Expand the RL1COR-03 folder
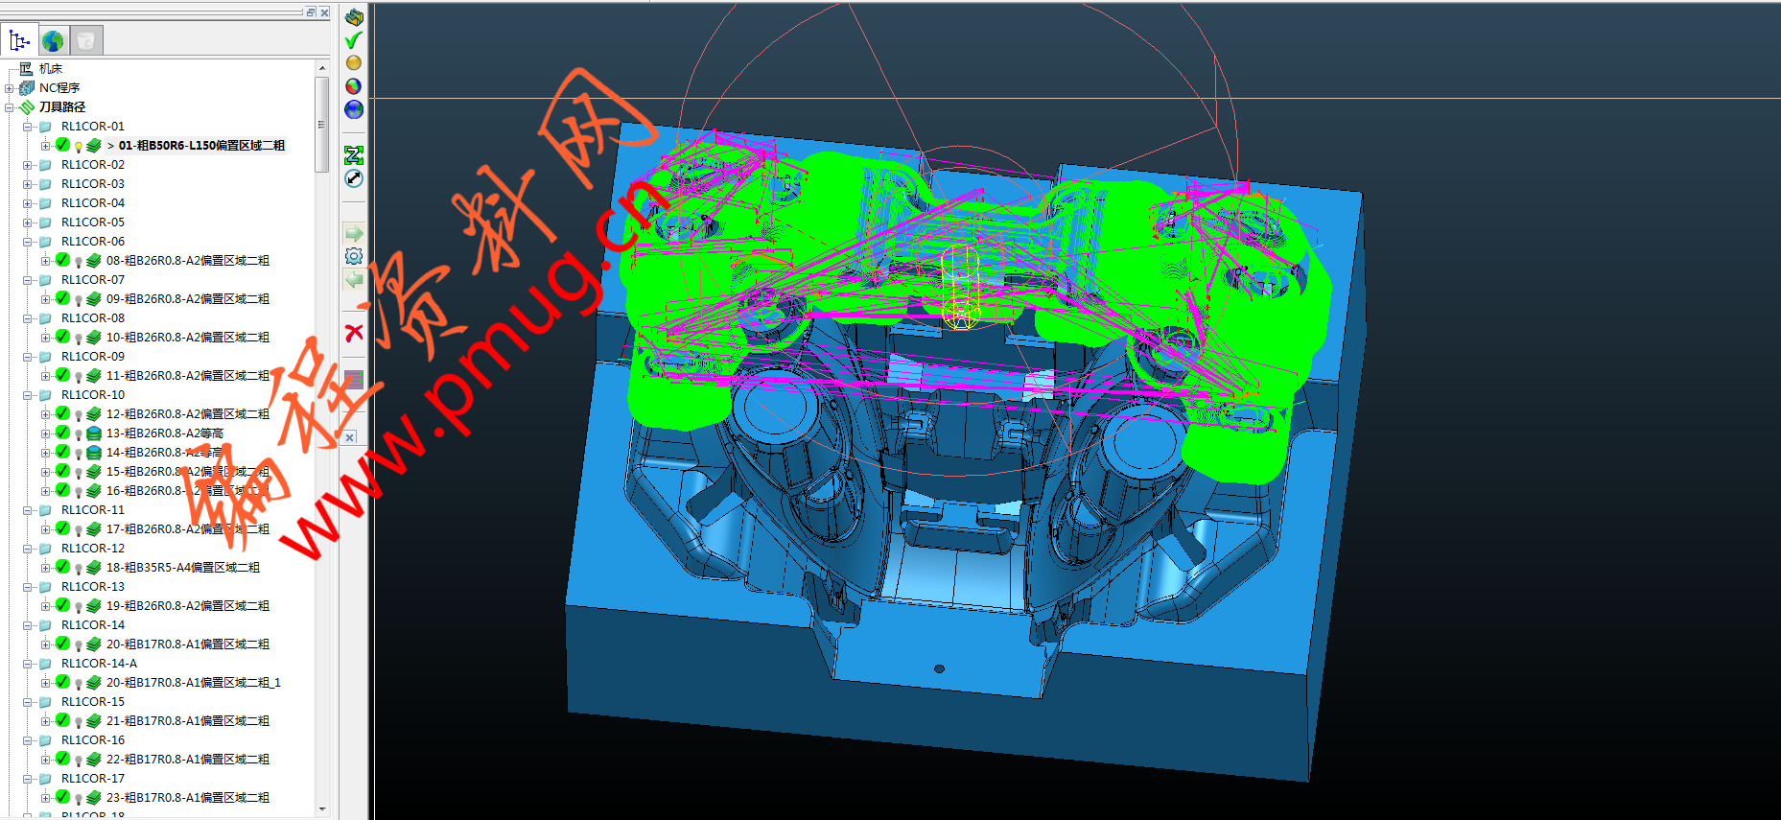 27,184
